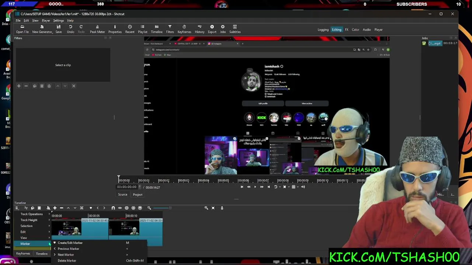Expand the timeline menu Edit submenu

32,232
